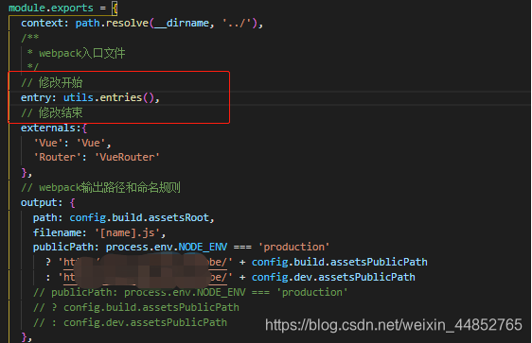
Task: Click 'path: config.build.assetsRoot,' line
Action: point(123,217)
